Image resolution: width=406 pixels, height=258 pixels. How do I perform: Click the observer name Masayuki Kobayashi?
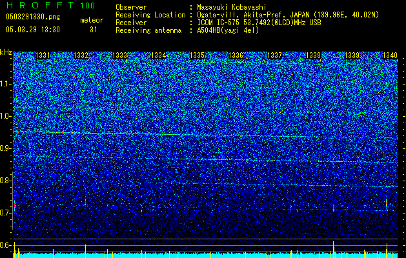232,7
